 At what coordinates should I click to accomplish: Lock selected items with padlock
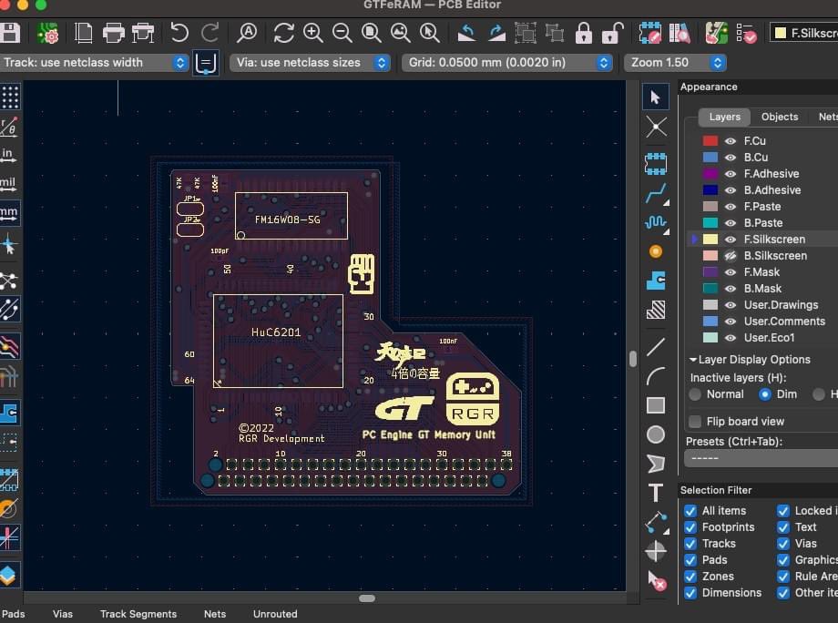coord(584,33)
